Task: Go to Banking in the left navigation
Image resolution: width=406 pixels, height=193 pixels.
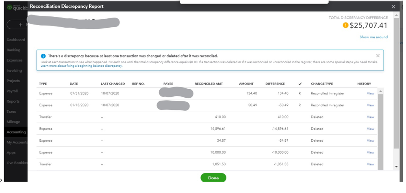Action: [x=13, y=50]
